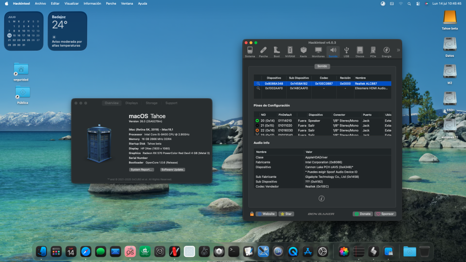Image resolution: width=466 pixels, height=262 pixels.
Task: Select the Ellesmere HDMI Audio device row
Action: [x=322, y=88]
